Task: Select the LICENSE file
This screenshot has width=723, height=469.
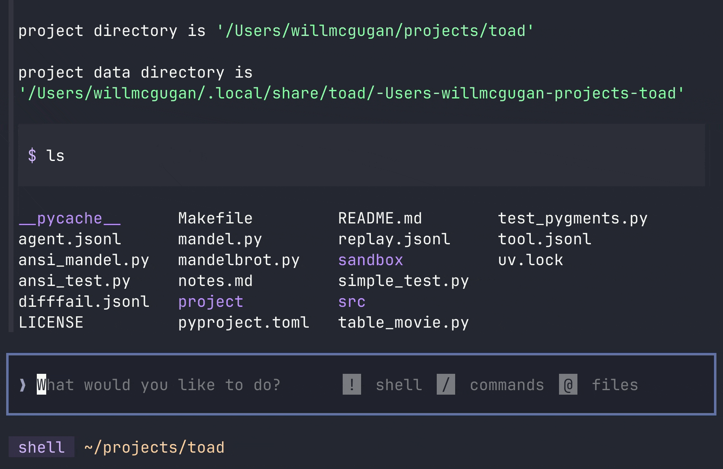Action: coord(50,322)
